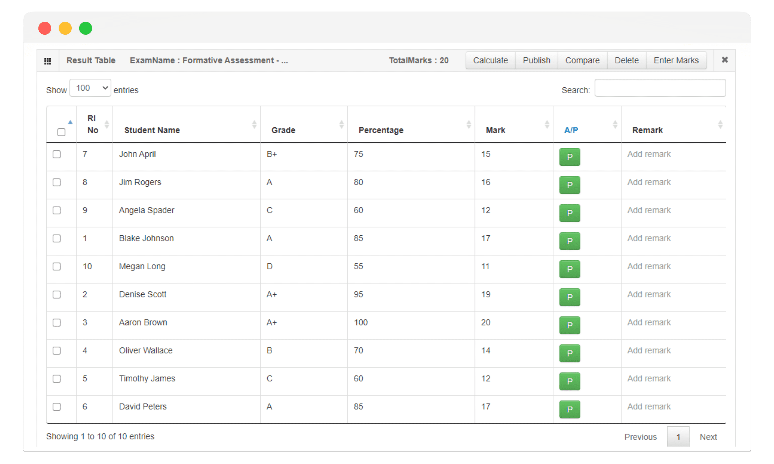Click the Showing 1 to 10 entries text
This screenshot has height=464, width=774.
pyautogui.click(x=100, y=436)
